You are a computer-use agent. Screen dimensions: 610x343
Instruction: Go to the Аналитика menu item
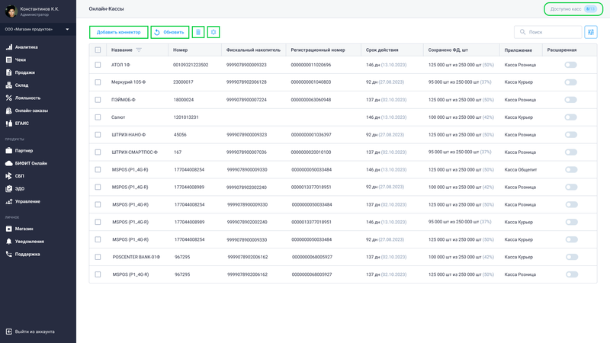click(26, 47)
